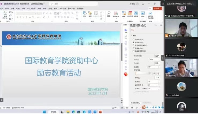Image resolution: width=198 pixels, height=114 pixels.
Task: Select the 纯色填充 radio option
Action: pos(133,39)
